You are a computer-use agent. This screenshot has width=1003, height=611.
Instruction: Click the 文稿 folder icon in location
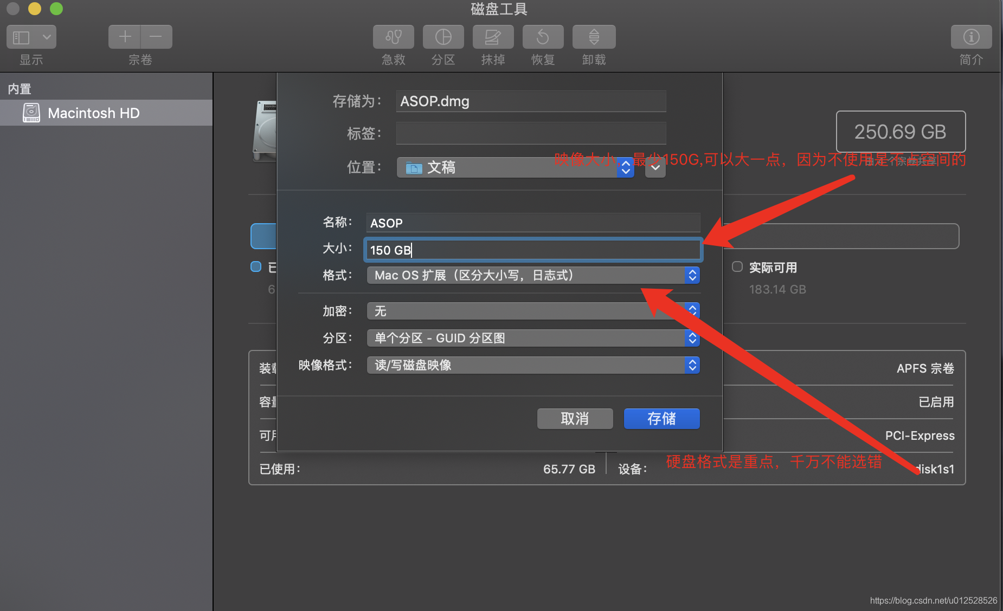click(x=414, y=168)
